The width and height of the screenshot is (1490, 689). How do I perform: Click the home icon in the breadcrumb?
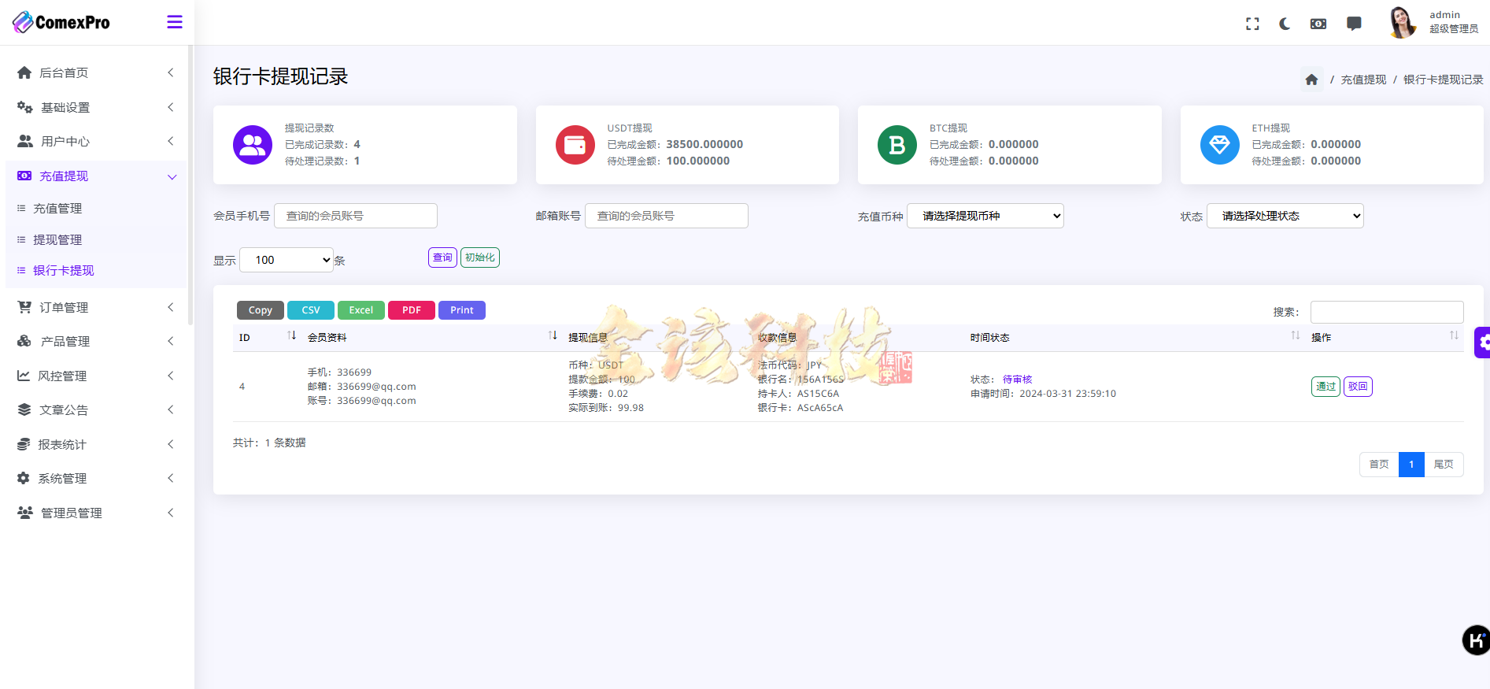pyautogui.click(x=1311, y=80)
